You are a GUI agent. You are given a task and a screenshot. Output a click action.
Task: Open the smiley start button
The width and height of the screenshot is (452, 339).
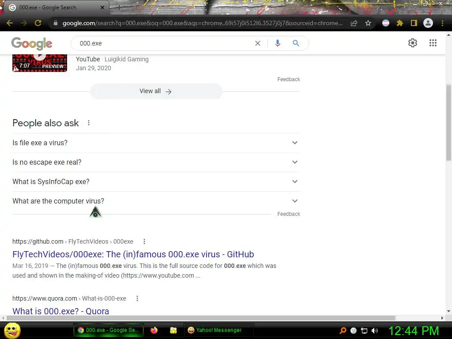pyautogui.click(x=12, y=330)
